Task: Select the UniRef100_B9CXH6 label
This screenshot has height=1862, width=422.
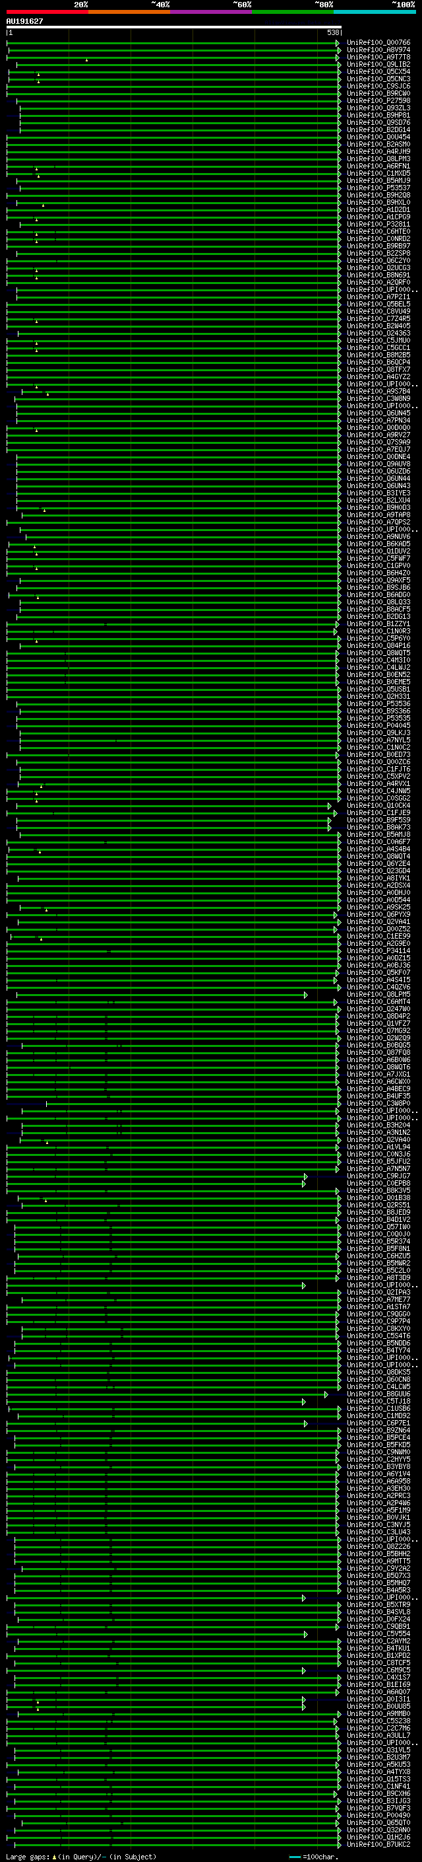Action: point(378,1794)
